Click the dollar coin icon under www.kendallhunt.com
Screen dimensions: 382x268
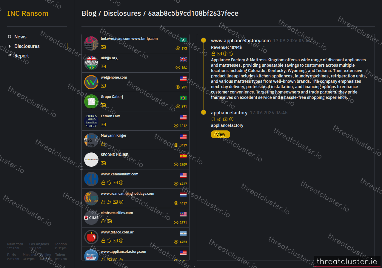(x=121, y=183)
